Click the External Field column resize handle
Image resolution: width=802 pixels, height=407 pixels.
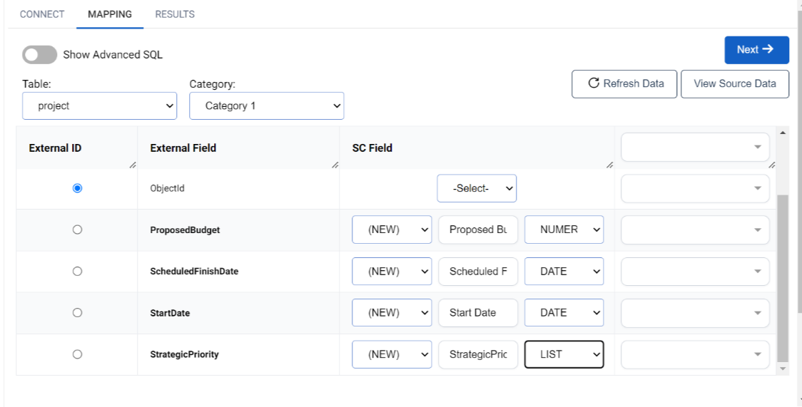(x=335, y=165)
